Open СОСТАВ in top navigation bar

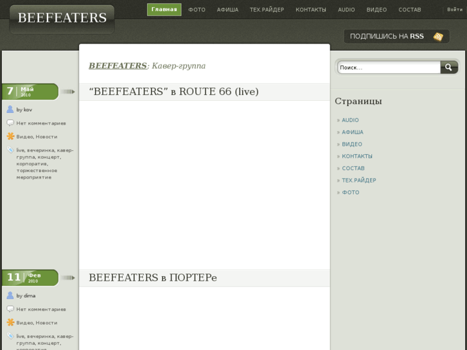(410, 10)
